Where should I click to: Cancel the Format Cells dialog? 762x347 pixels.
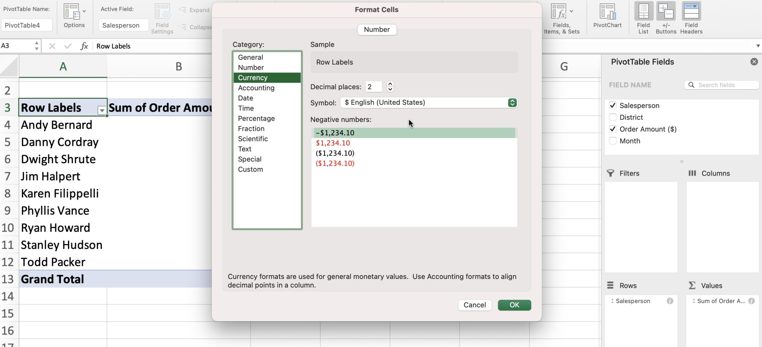[474, 305]
